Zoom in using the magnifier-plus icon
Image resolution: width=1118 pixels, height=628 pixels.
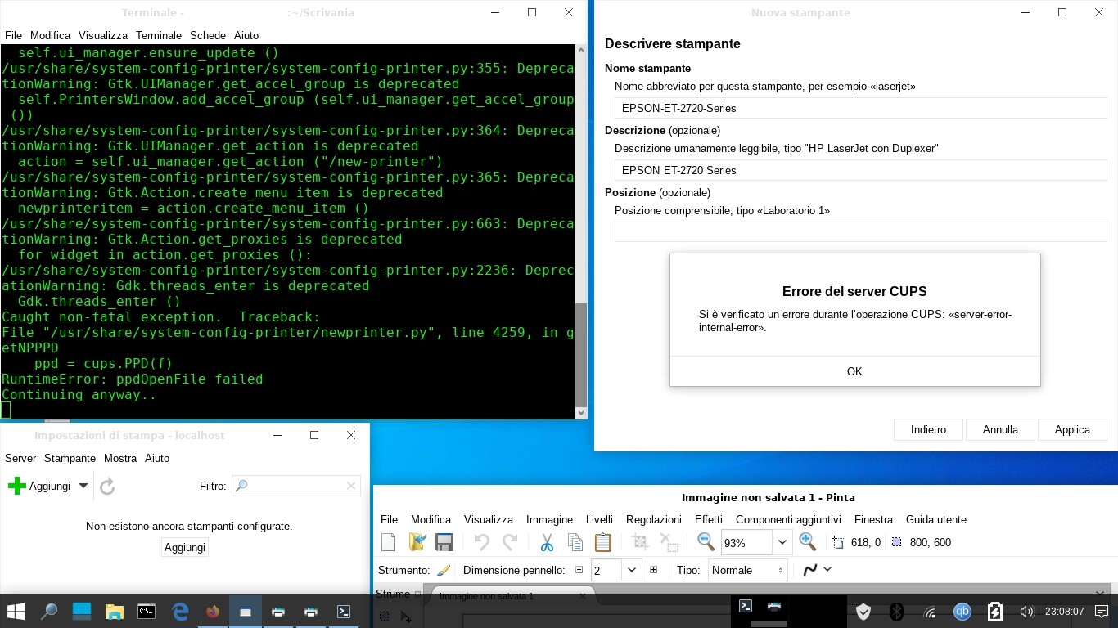[x=808, y=541]
